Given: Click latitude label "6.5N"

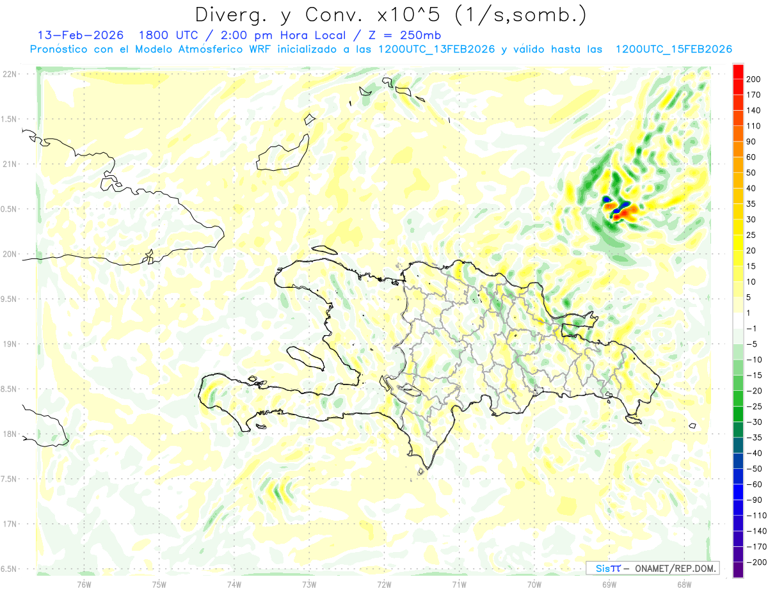Looking at the screenshot, I should (8, 569).
